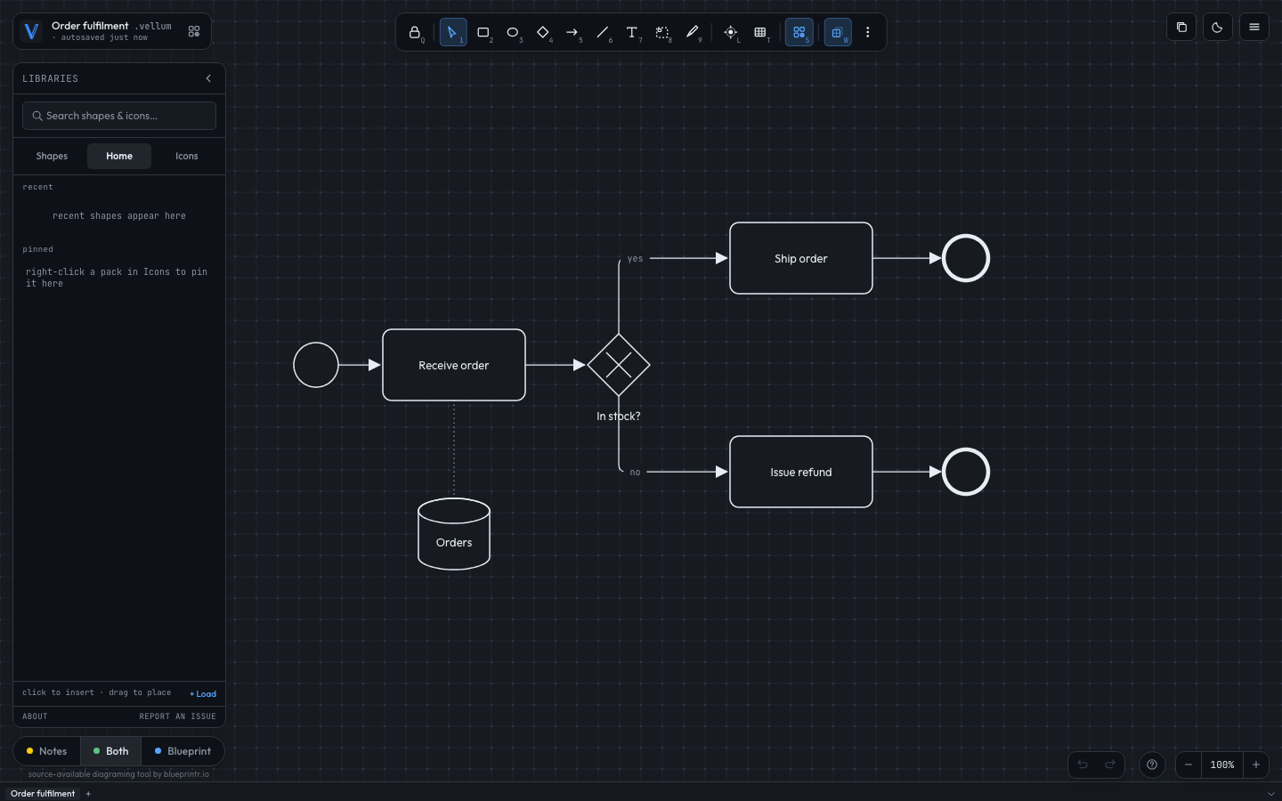Select the Rectangle shape tool
Screen dimensions: 1282x801
[483, 33]
